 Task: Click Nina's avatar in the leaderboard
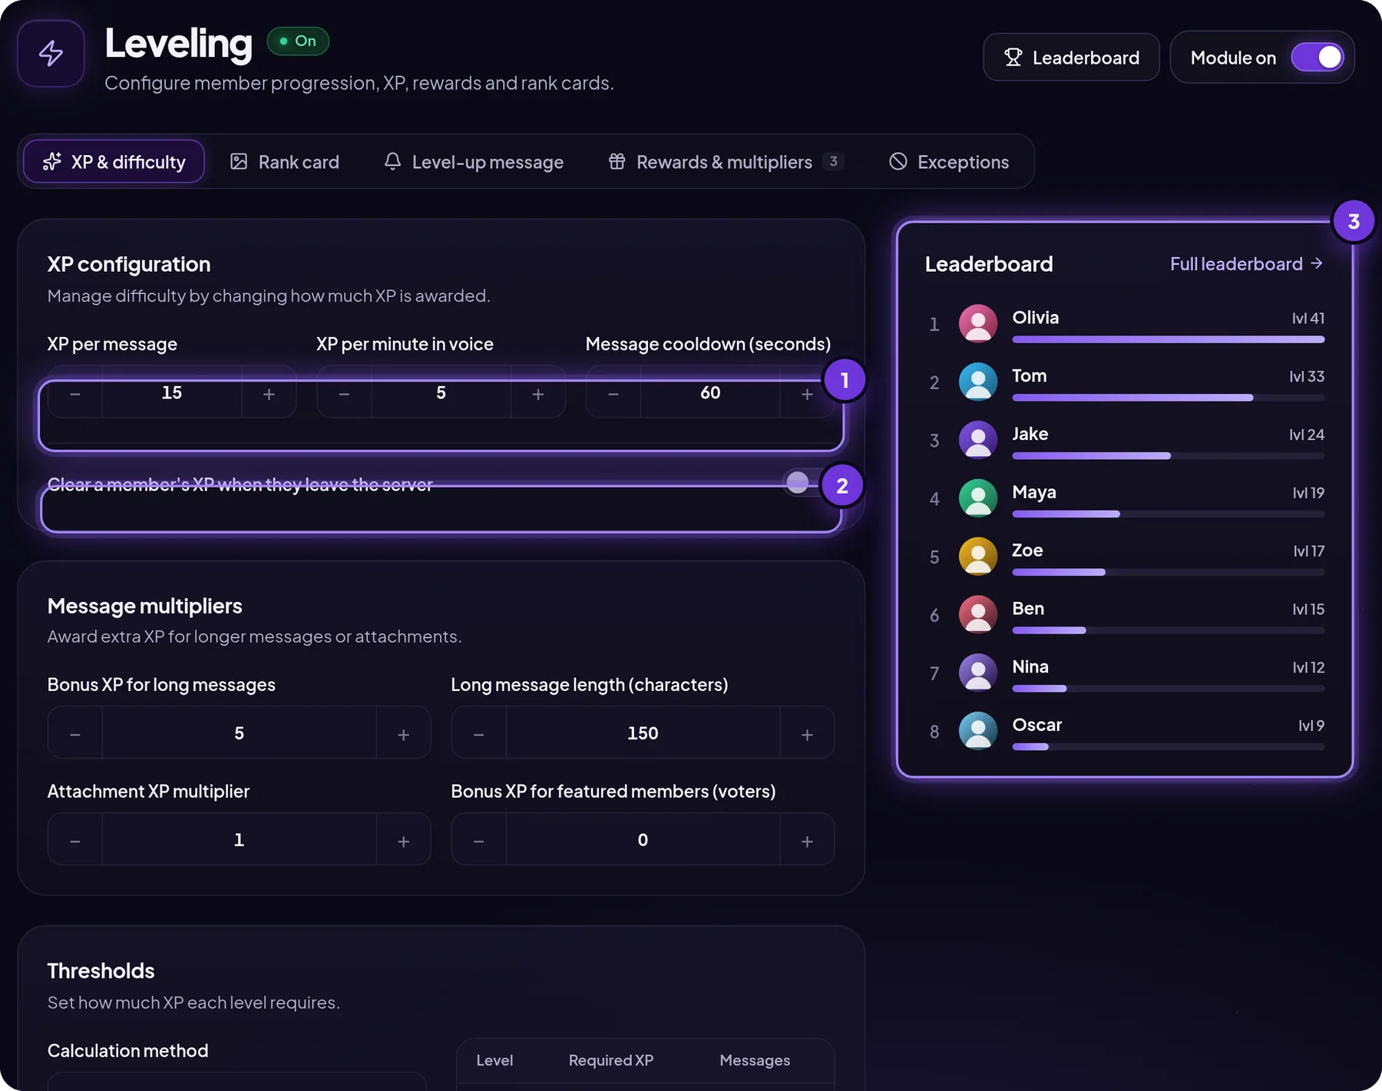[x=978, y=673]
